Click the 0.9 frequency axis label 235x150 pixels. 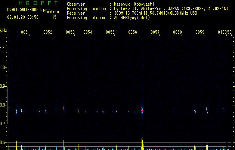[3, 86]
